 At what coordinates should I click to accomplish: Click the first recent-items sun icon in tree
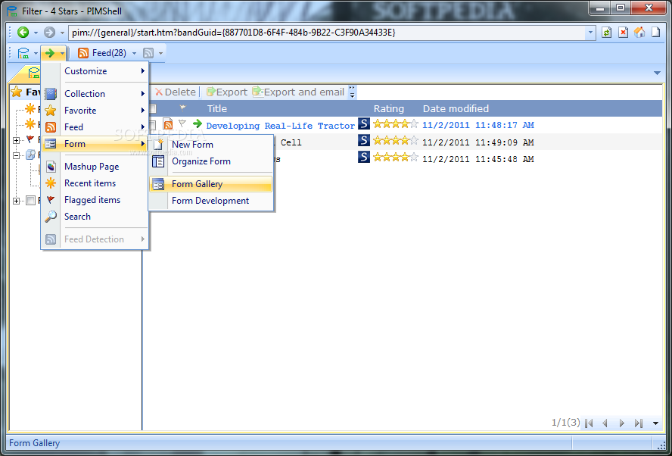pyautogui.click(x=30, y=108)
